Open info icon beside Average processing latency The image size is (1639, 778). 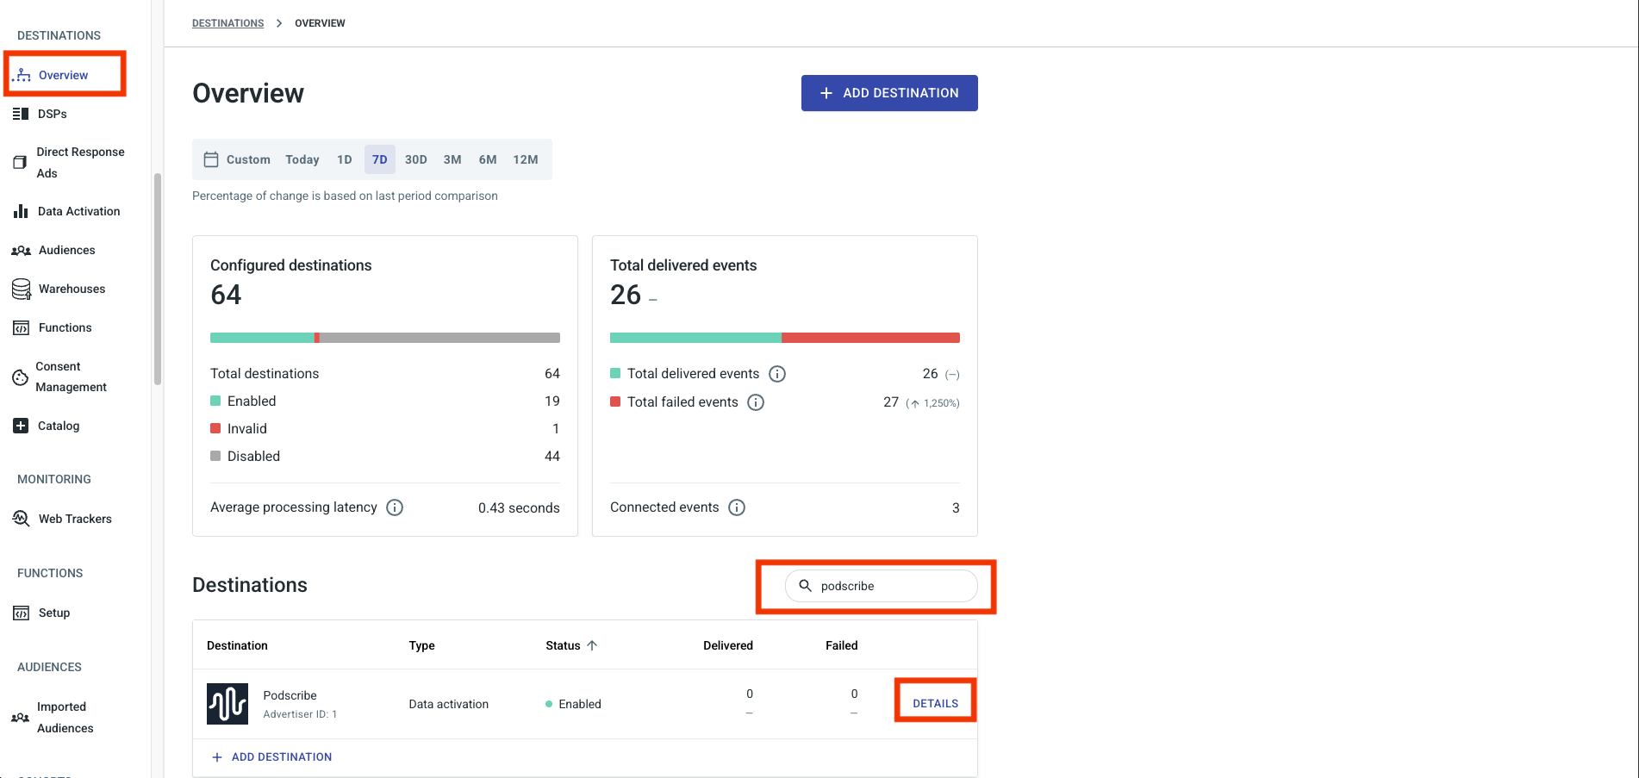(395, 507)
